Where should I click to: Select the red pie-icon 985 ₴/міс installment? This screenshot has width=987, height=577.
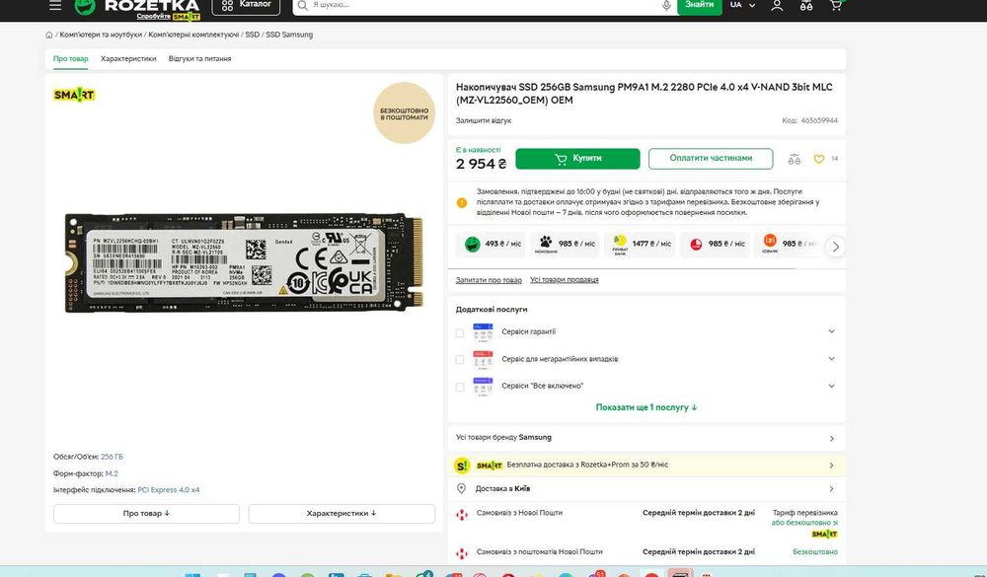point(716,245)
